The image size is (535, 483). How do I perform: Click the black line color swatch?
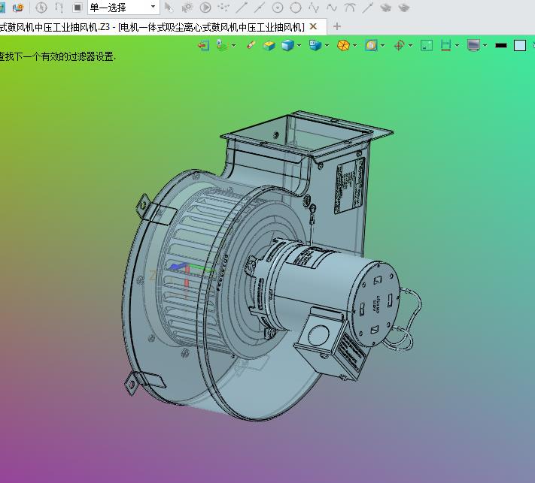tap(501, 45)
